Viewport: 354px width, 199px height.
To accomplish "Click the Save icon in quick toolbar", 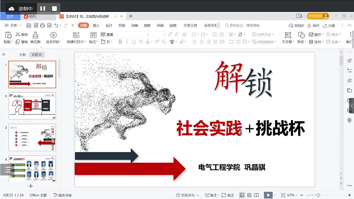I will (29, 25).
